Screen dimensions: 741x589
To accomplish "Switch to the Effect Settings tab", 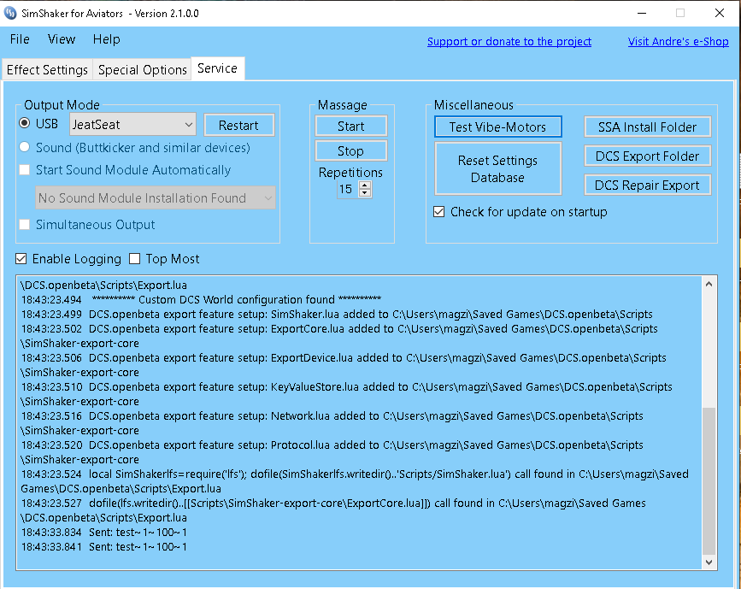I will [47, 69].
